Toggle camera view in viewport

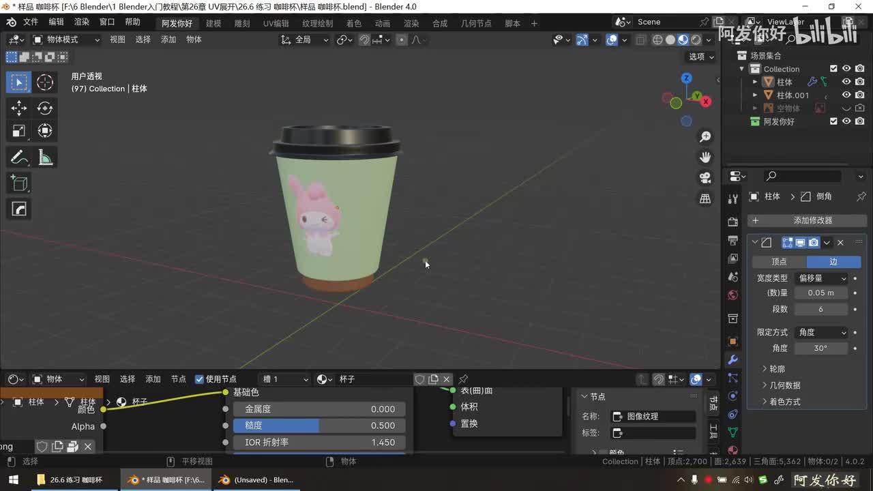tap(705, 178)
